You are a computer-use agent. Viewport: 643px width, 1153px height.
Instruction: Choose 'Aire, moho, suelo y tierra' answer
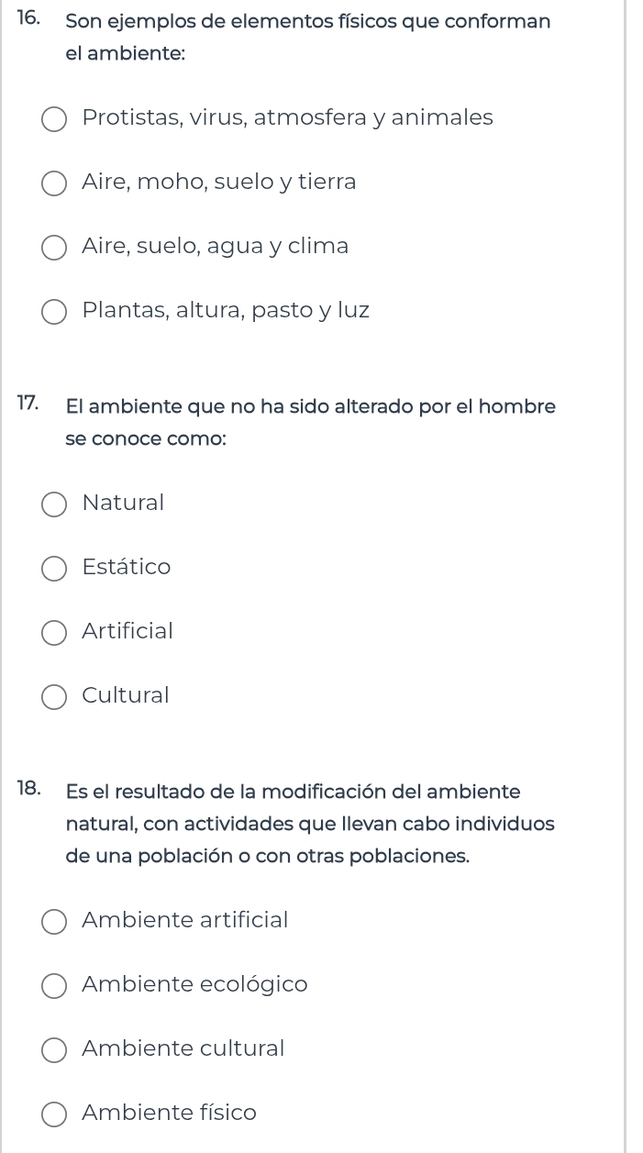tap(54, 183)
